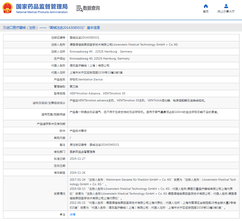Open the 首页 navigation item

[206, 12]
